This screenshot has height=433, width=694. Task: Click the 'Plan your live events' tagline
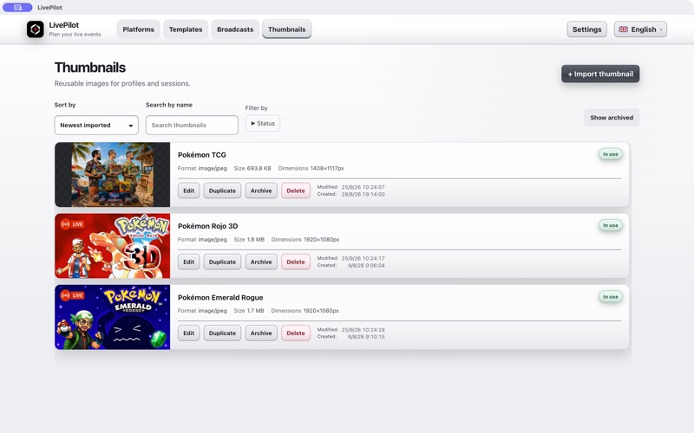[75, 35]
